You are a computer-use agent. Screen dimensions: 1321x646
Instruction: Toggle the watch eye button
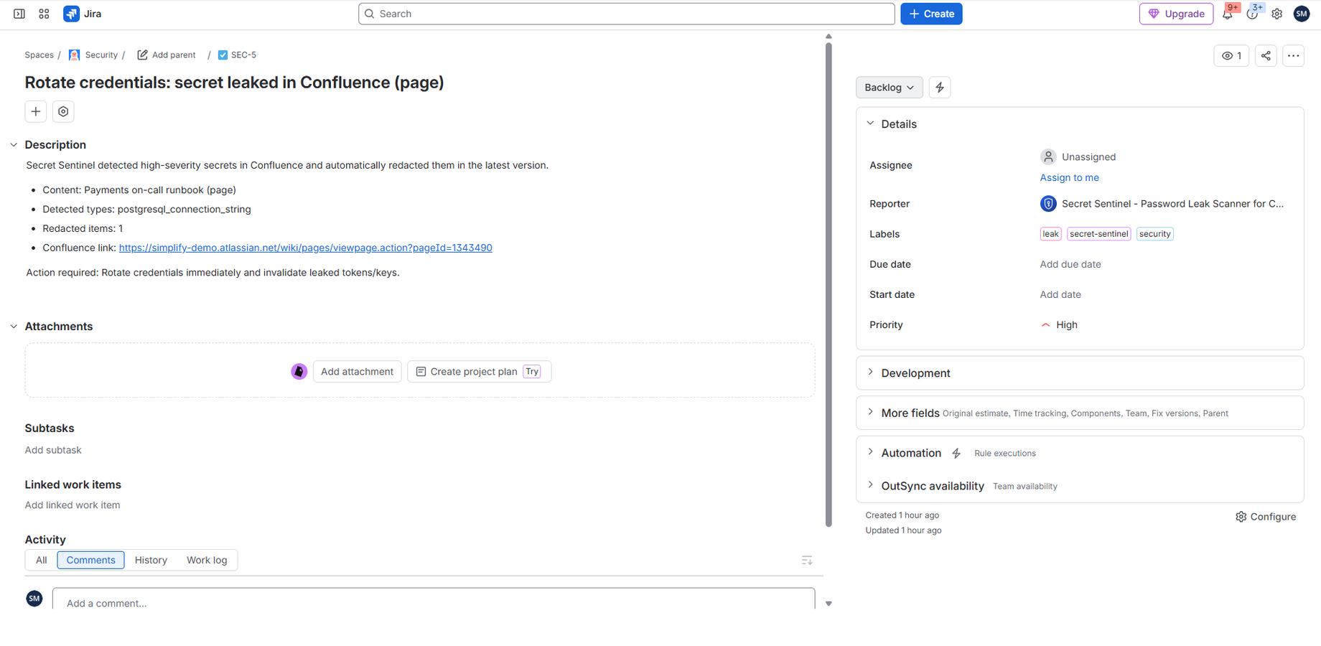click(1231, 55)
